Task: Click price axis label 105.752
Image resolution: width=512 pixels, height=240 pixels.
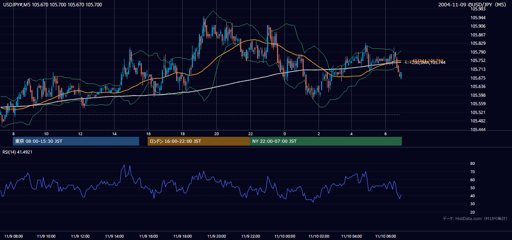Action: pos(478,60)
